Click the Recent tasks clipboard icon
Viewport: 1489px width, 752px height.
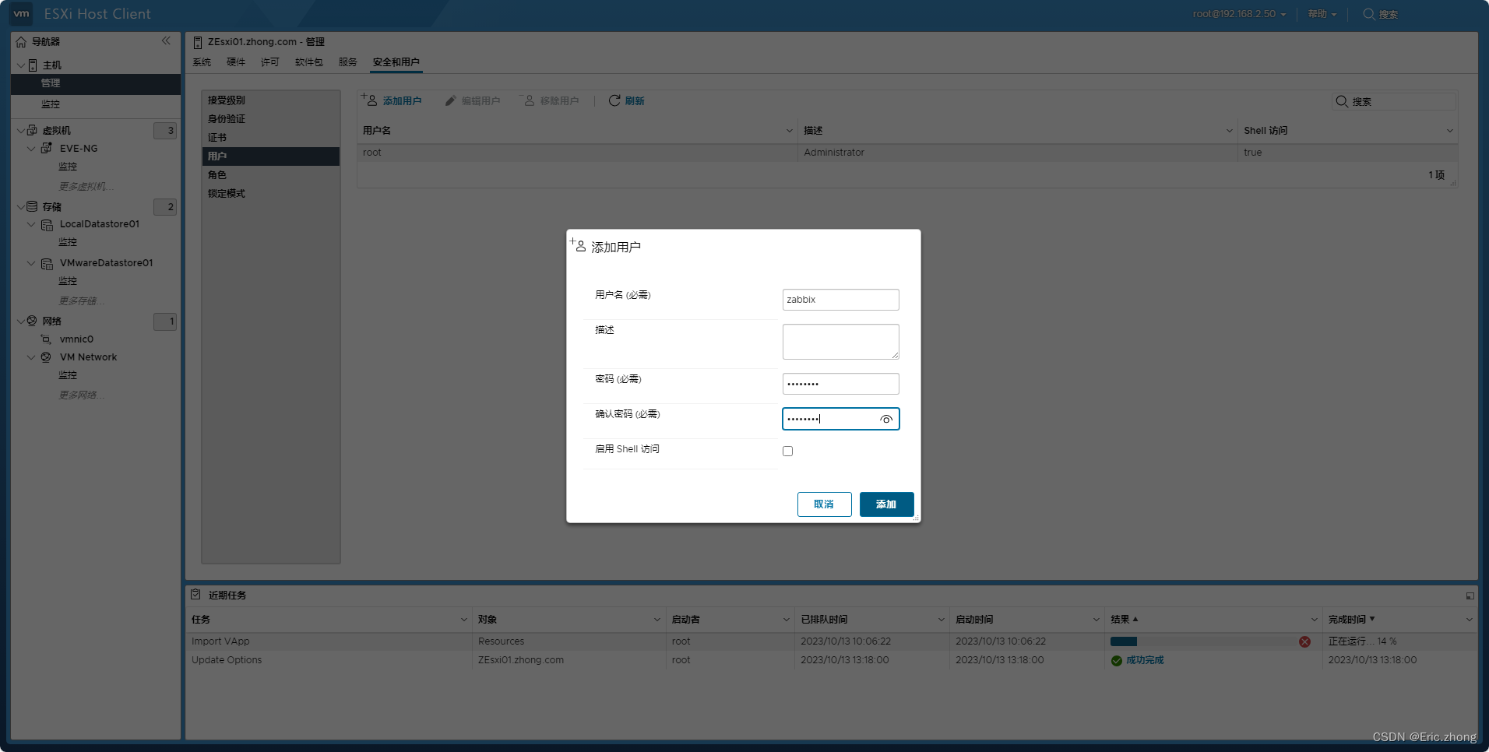click(195, 594)
